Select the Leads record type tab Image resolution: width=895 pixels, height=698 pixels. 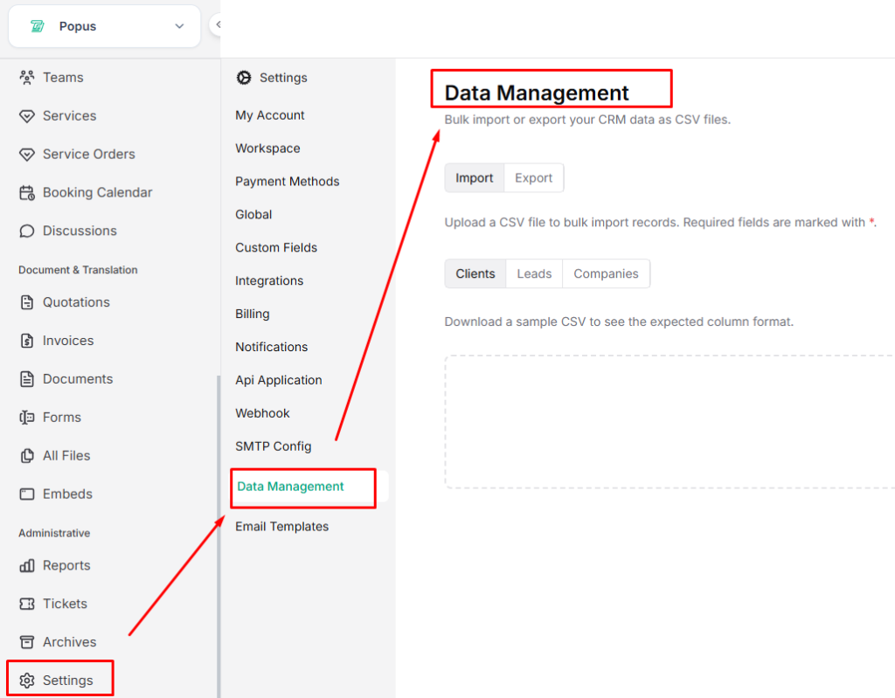(x=533, y=274)
